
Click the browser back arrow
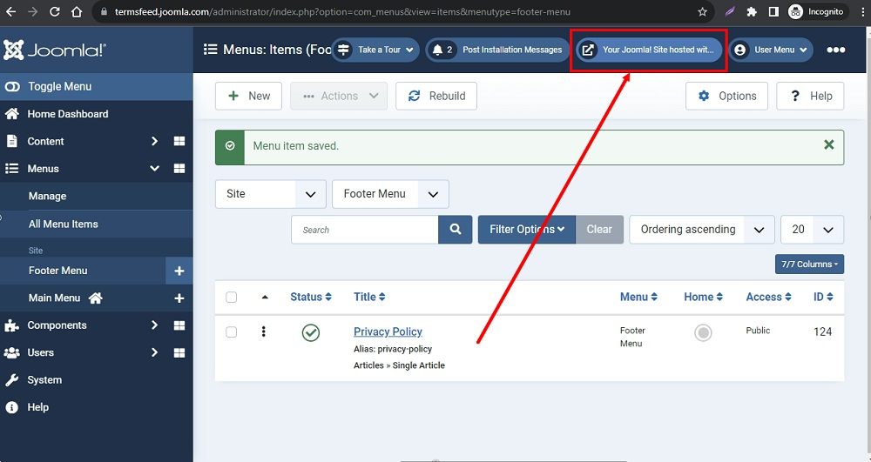(x=10, y=11)
